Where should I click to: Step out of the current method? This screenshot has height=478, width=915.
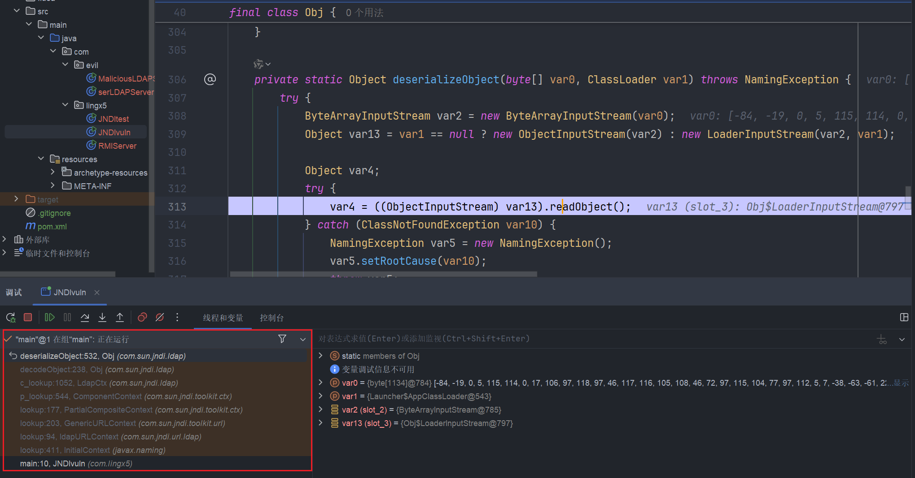pyautogui.click(x=120, y=317)
